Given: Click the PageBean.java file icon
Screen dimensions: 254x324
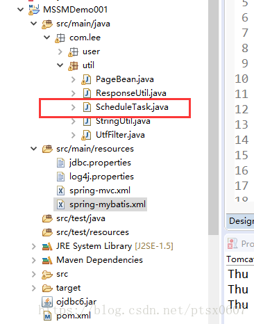Looking at the screenshot, I should [x=86, y=79].
